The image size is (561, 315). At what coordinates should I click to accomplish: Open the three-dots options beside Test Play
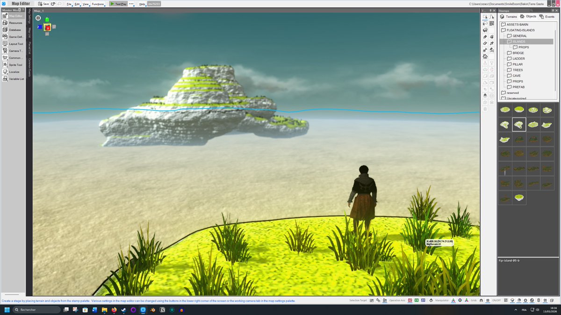131,4
